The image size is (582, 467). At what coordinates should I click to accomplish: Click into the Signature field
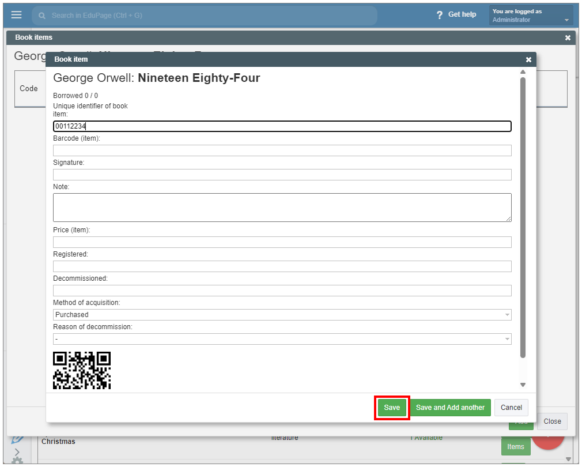[282, 175]
